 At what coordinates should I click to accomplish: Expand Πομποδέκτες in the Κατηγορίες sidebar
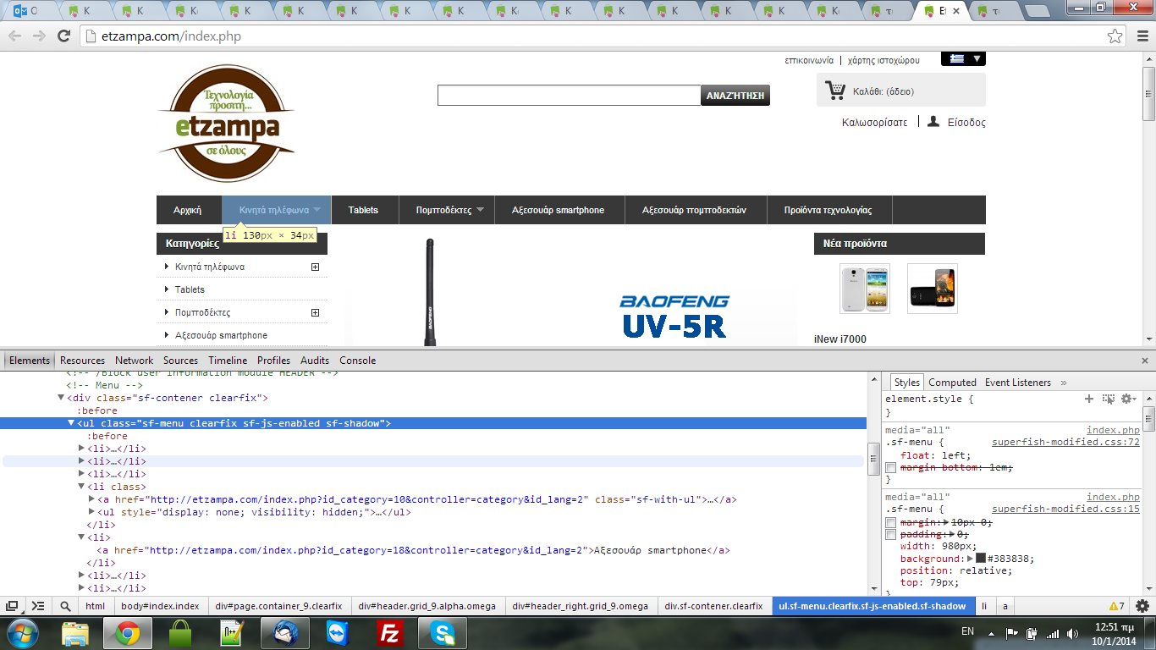coord(315,312)
